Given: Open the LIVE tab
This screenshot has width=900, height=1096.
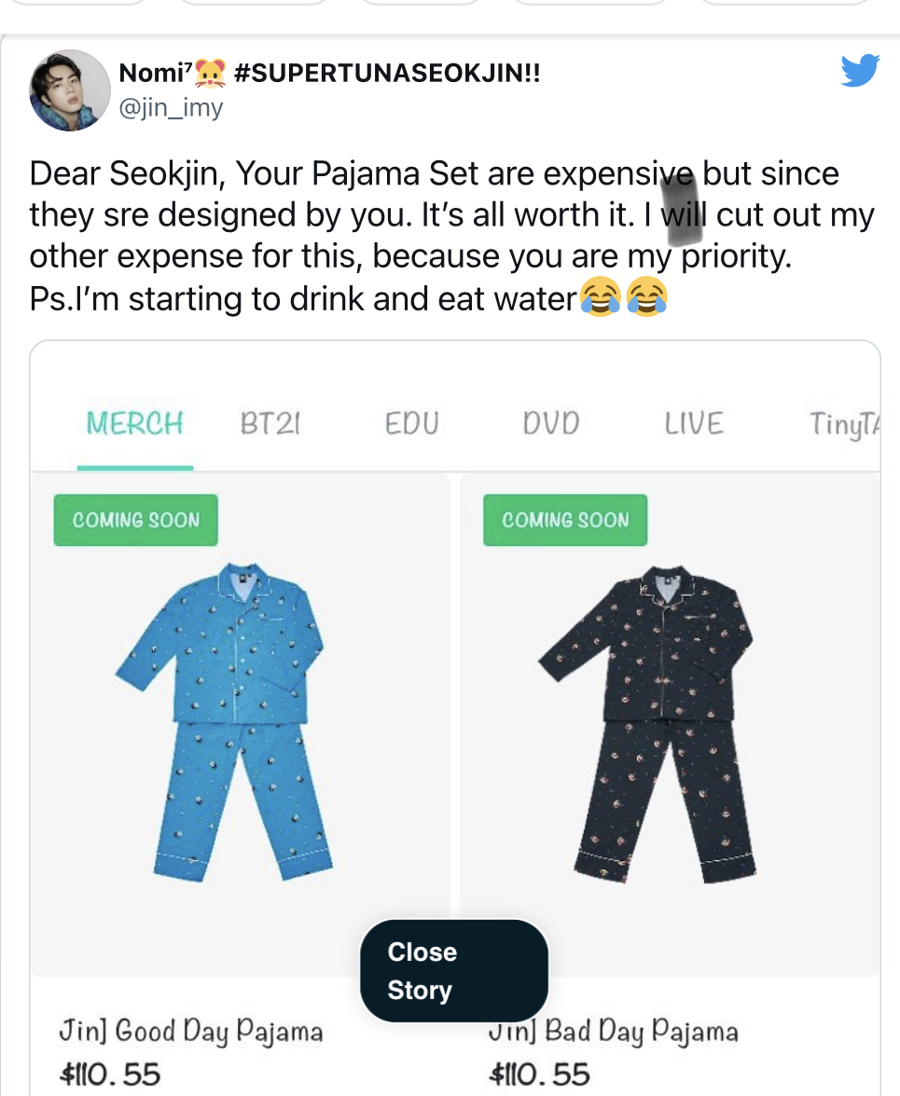Looking at the screenshot, I should coord(694,423).
